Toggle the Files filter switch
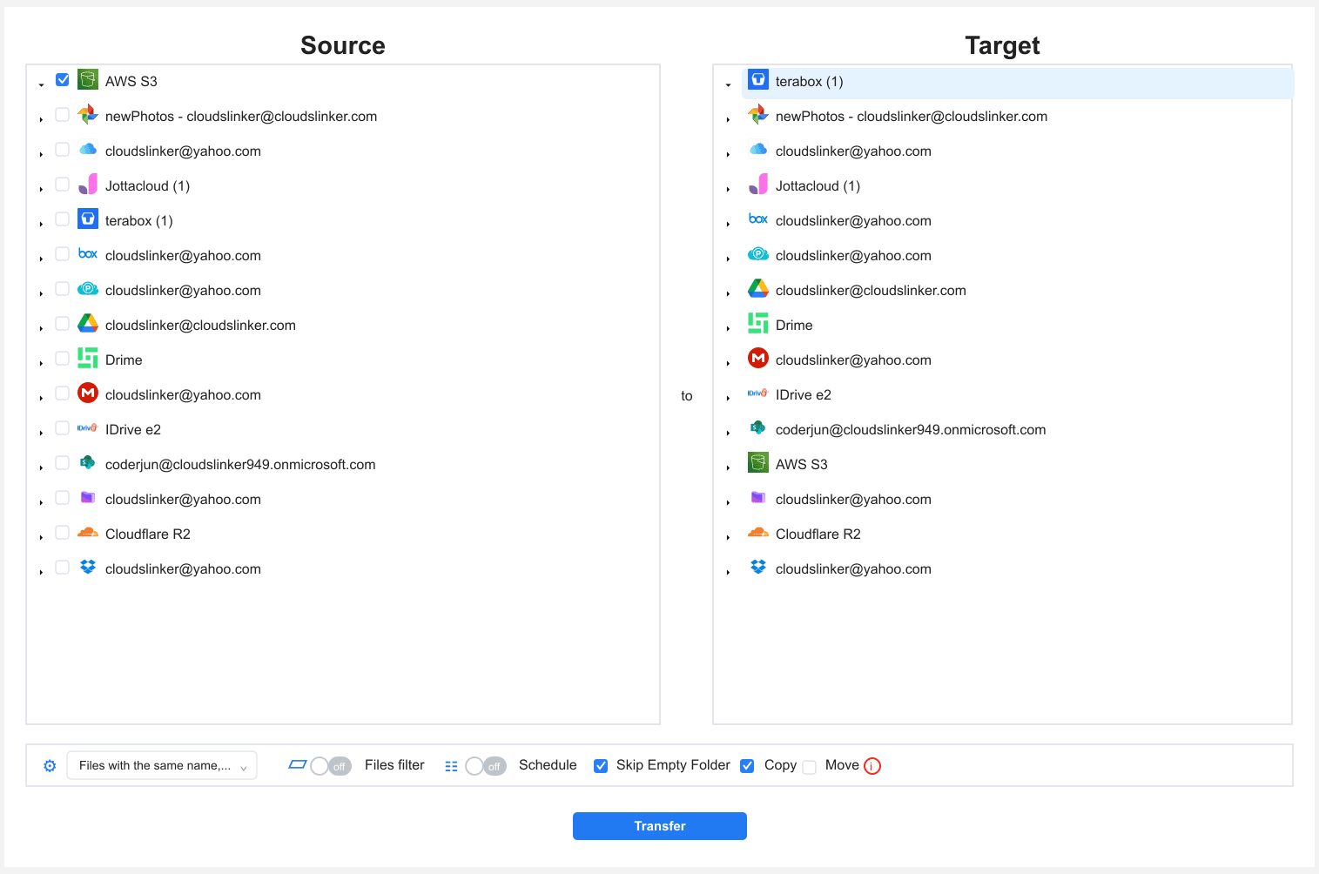 331,766
